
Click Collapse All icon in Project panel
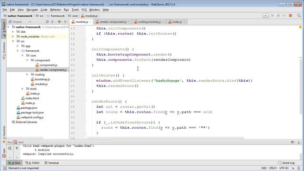coord(52,22)
